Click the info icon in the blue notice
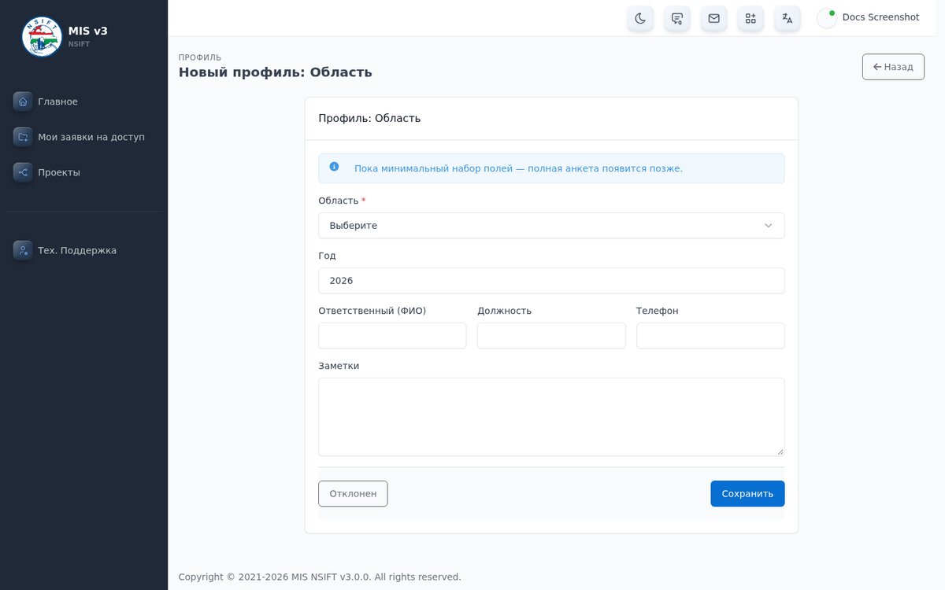 point(334,167)
